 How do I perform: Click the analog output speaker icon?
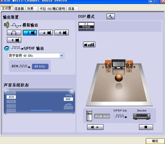click(7, 25)
